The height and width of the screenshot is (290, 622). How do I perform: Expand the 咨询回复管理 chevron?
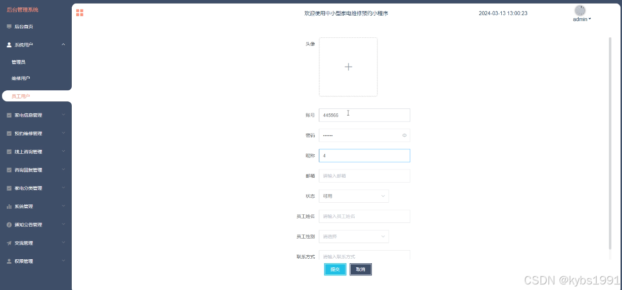[63, 169]
